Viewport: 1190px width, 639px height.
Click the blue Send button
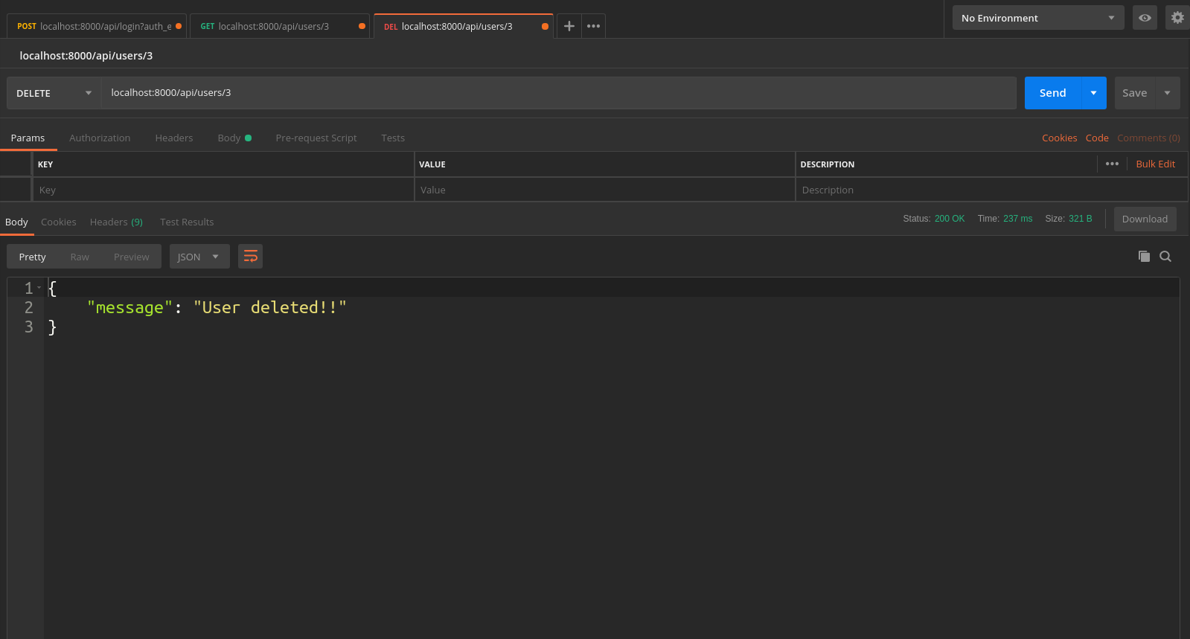[x=1053, y=93]
